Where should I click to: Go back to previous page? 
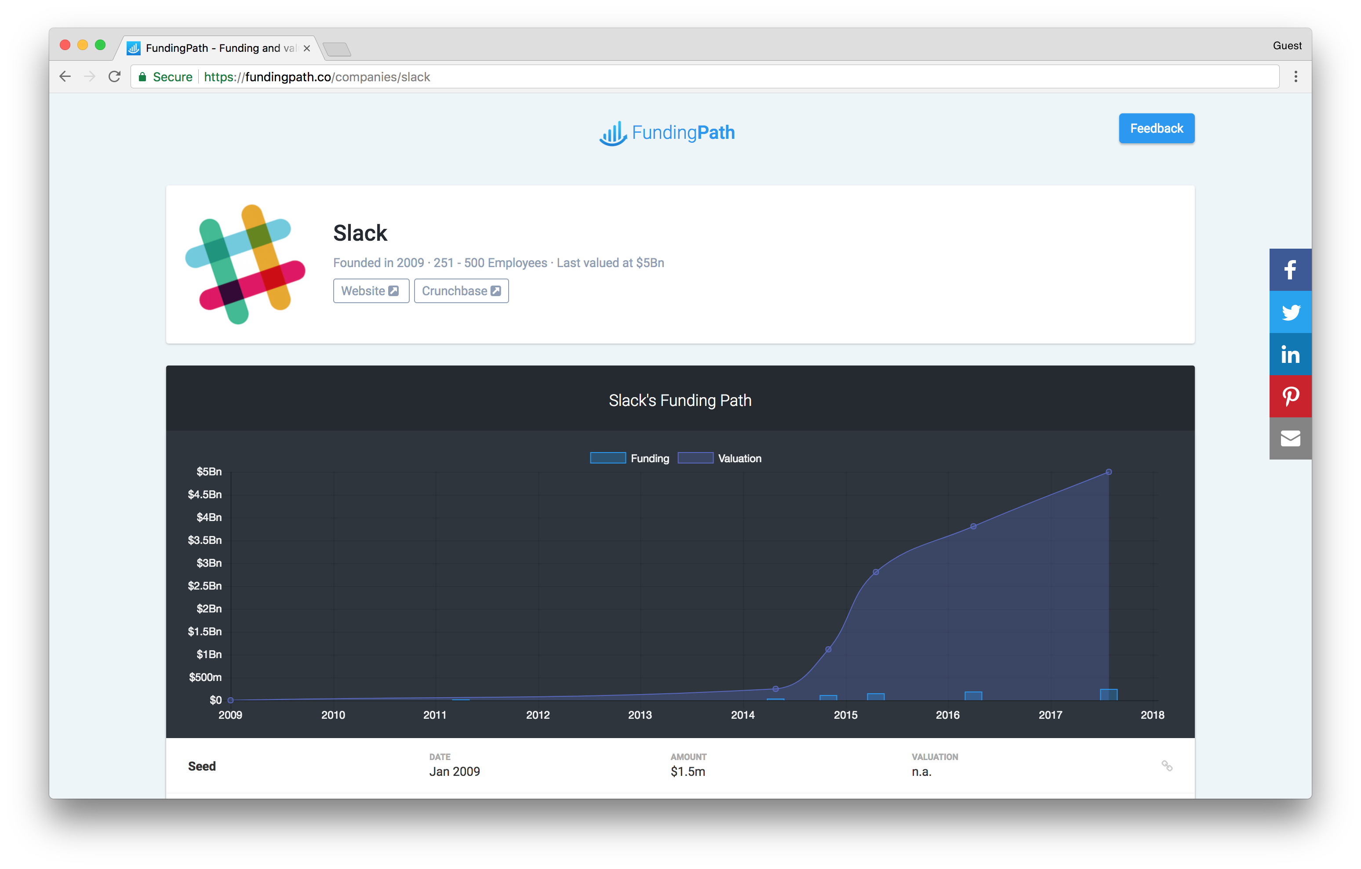click(66, 77)
